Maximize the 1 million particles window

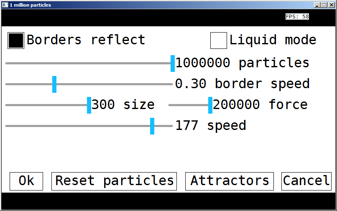pyautogui.click(x=324, y=5)
